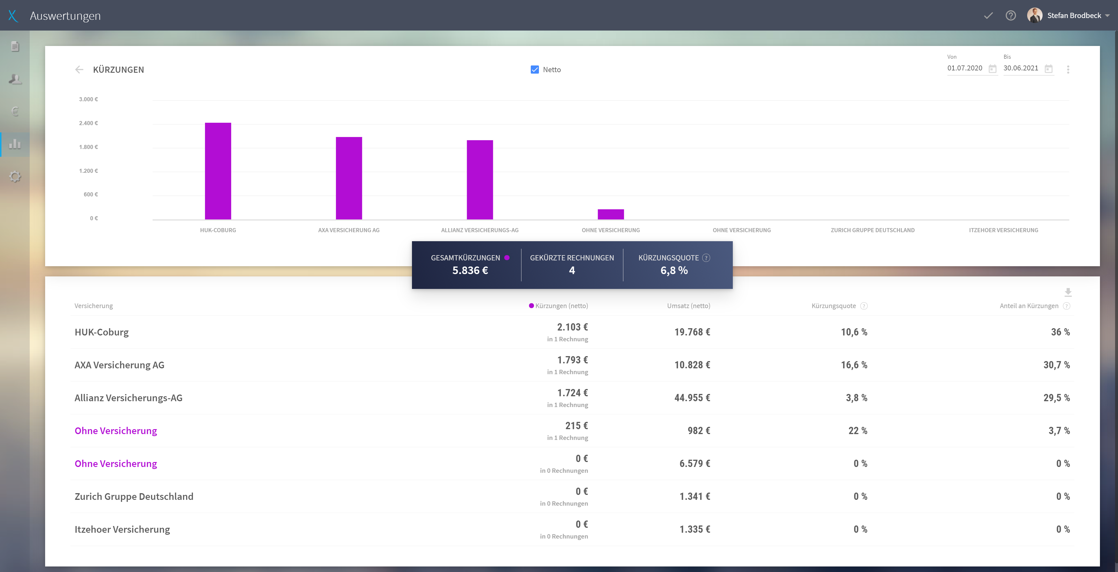Select the HUK-Coburg table row name

click(102, 332)
